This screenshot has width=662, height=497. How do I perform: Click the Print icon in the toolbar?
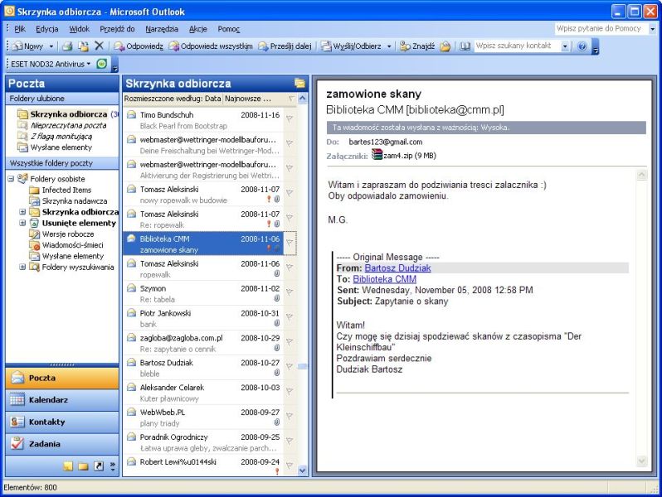(x=68, y=46)
